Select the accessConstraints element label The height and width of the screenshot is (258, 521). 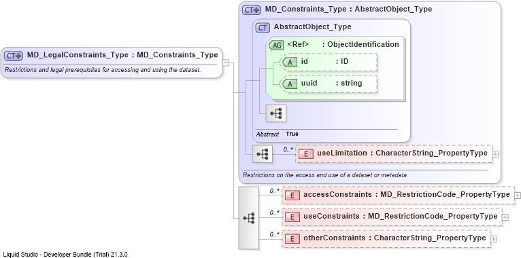[x=406, y=195]
